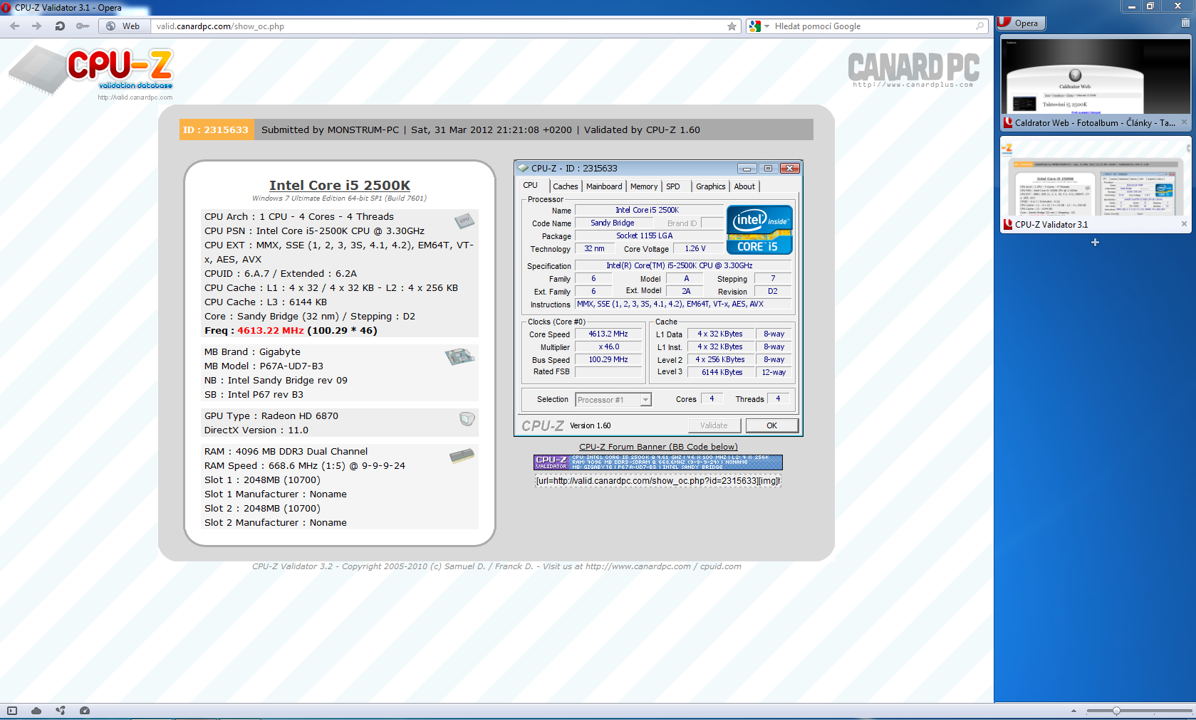Click the Bus Speed 100.29 MHz value

[608, 360]
